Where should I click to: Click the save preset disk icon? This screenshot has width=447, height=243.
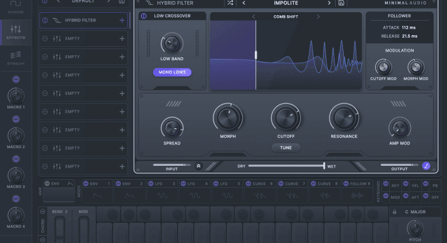pos(341,3)
